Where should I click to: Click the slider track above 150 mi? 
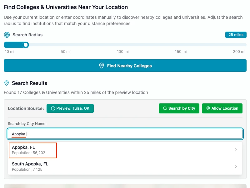pyautogui.click(x=181, y=45)
